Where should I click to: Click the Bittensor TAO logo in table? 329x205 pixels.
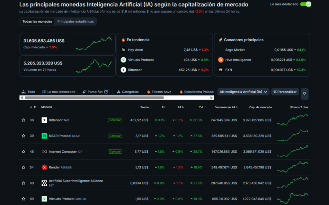click(44, 120)
